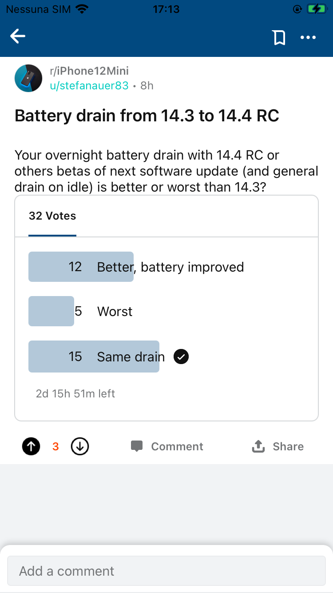333x593 pixels.
Task: Go to r/iPhone12Mini community
Action: [x=89, y=71]
